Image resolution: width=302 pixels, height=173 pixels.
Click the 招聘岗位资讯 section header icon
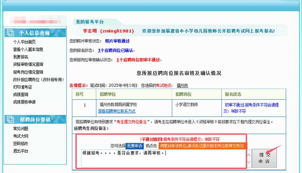click(x=10, y=119)
